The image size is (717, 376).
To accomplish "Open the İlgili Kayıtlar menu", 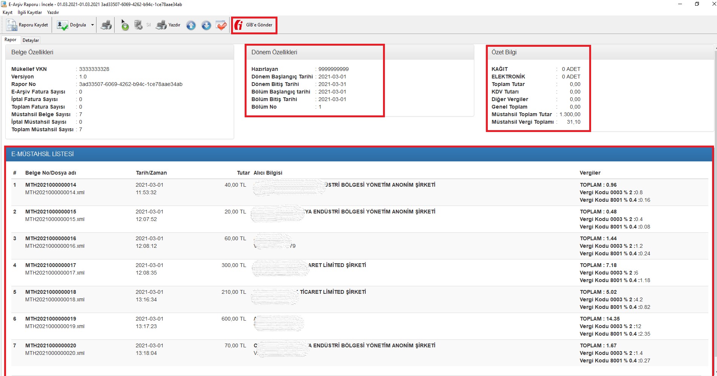I will tap(30, 12).
